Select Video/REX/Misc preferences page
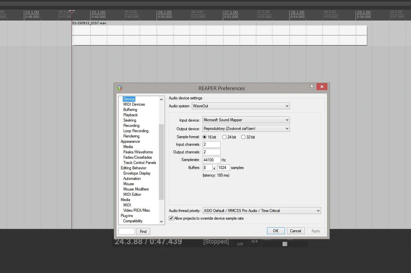The height and width of the screenshot is (273, 411). tap(137, 210)
